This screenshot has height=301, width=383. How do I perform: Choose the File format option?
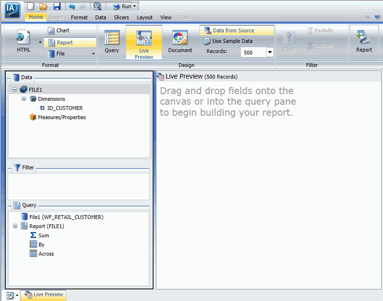[x=57, y=54]
